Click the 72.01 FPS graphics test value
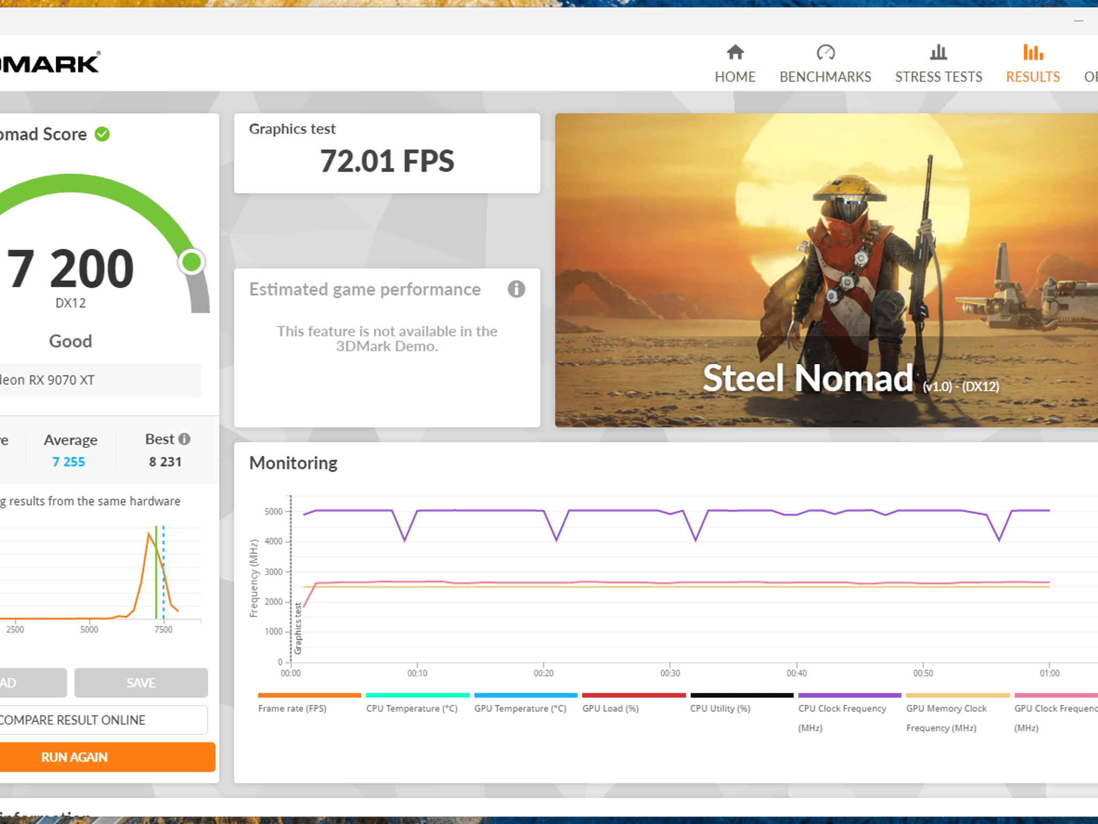This screenshot has height=824, width=1098. [387, 161]
